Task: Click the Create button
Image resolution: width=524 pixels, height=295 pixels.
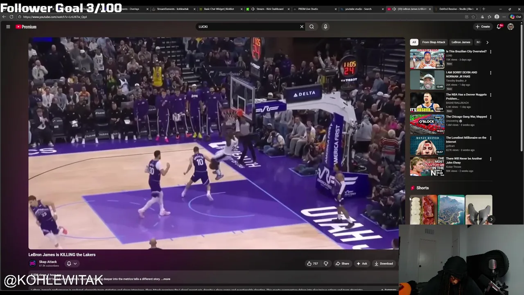Action: click(x=483, y=27)
